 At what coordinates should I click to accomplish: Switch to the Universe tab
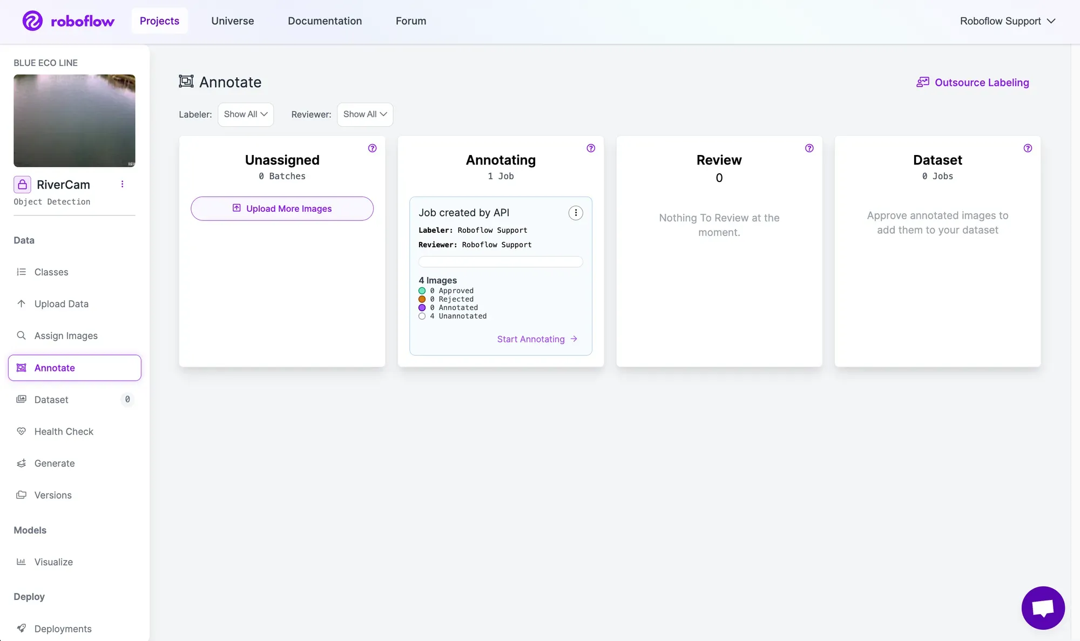(x=232, y=21)
